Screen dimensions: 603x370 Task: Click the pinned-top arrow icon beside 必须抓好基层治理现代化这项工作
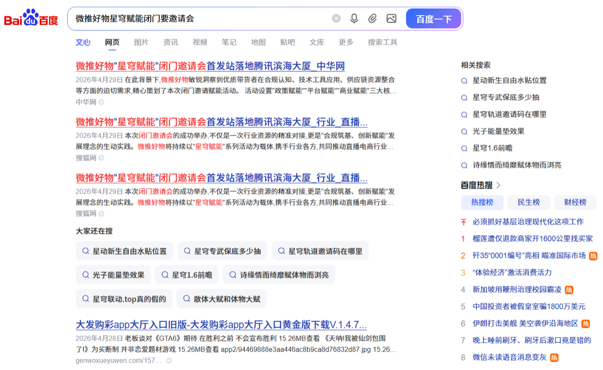463,222
